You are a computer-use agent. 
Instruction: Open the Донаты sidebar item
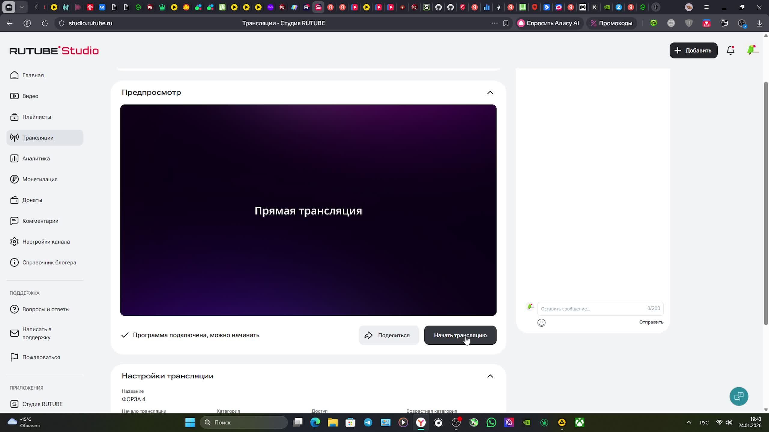click(32, 200)
